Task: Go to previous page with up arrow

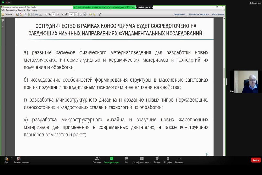Action: pyautogui.click(x=46, y=14)
